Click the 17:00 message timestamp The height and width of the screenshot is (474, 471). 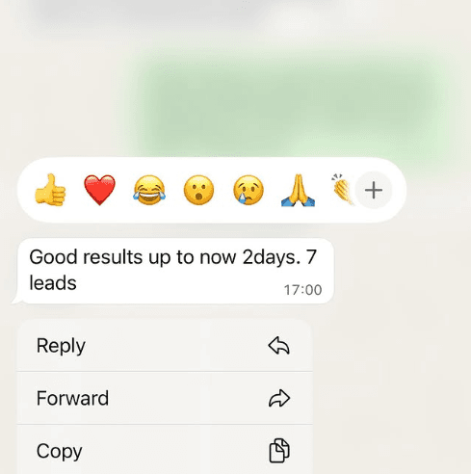[302, 290]
